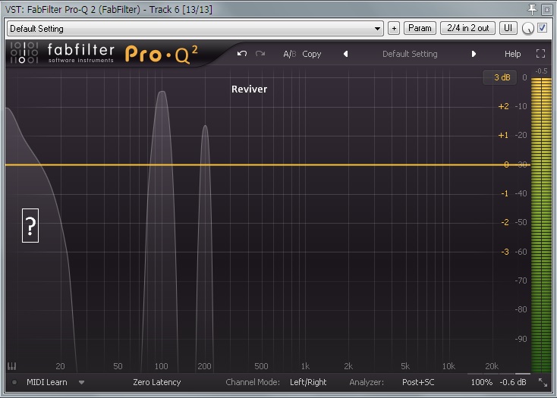Click the 100% output pan value
Screen dimensions: 557x398
point(481,382)
